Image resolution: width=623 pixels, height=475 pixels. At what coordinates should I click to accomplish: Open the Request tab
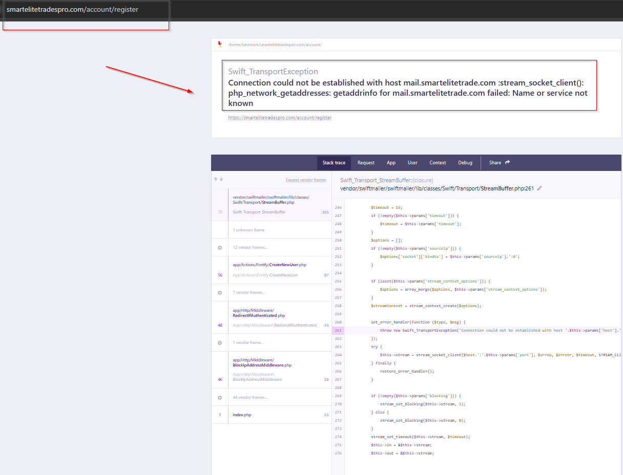(366, 163)
